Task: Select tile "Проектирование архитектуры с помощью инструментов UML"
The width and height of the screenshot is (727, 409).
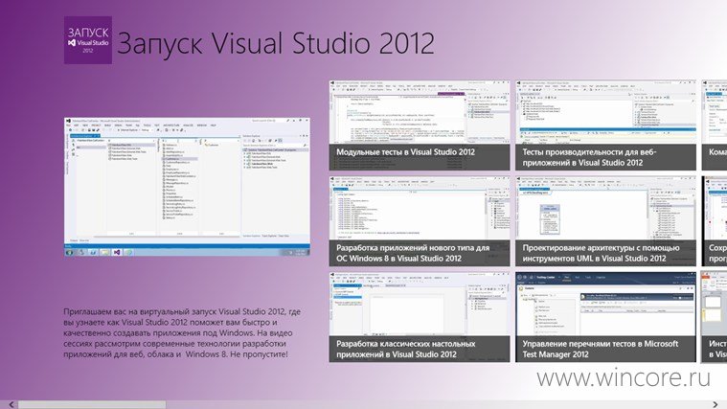Action: point(605,221)
